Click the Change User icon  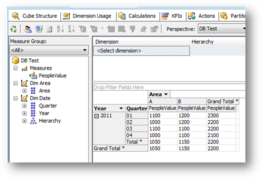coord(28,29)
